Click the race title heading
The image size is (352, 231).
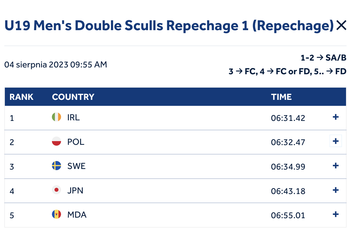click(x=169, y=26)
